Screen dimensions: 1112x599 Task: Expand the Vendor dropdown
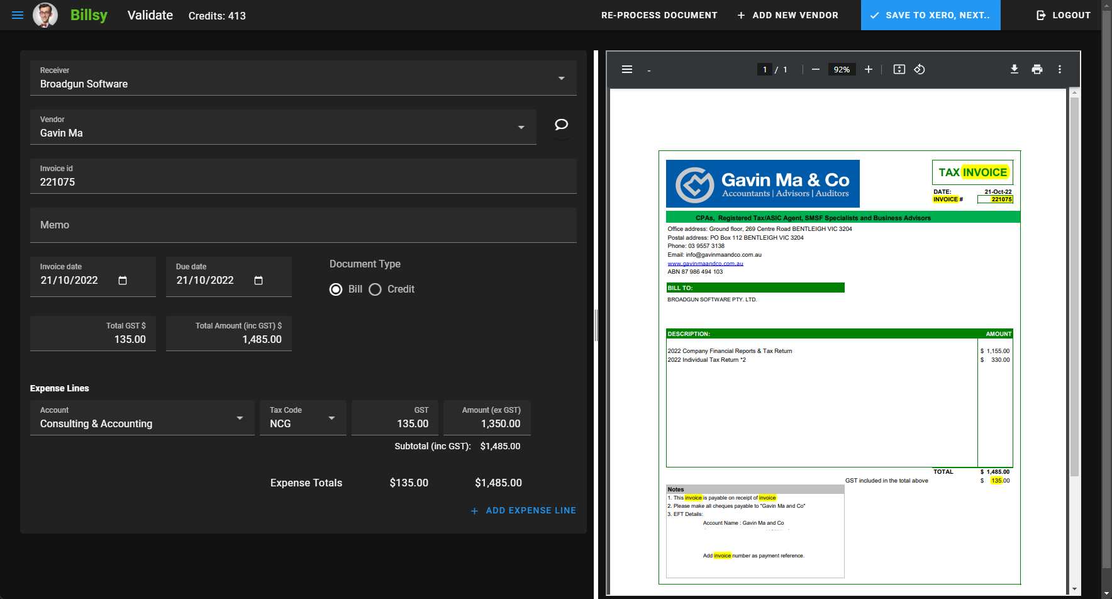pos(521,127)
